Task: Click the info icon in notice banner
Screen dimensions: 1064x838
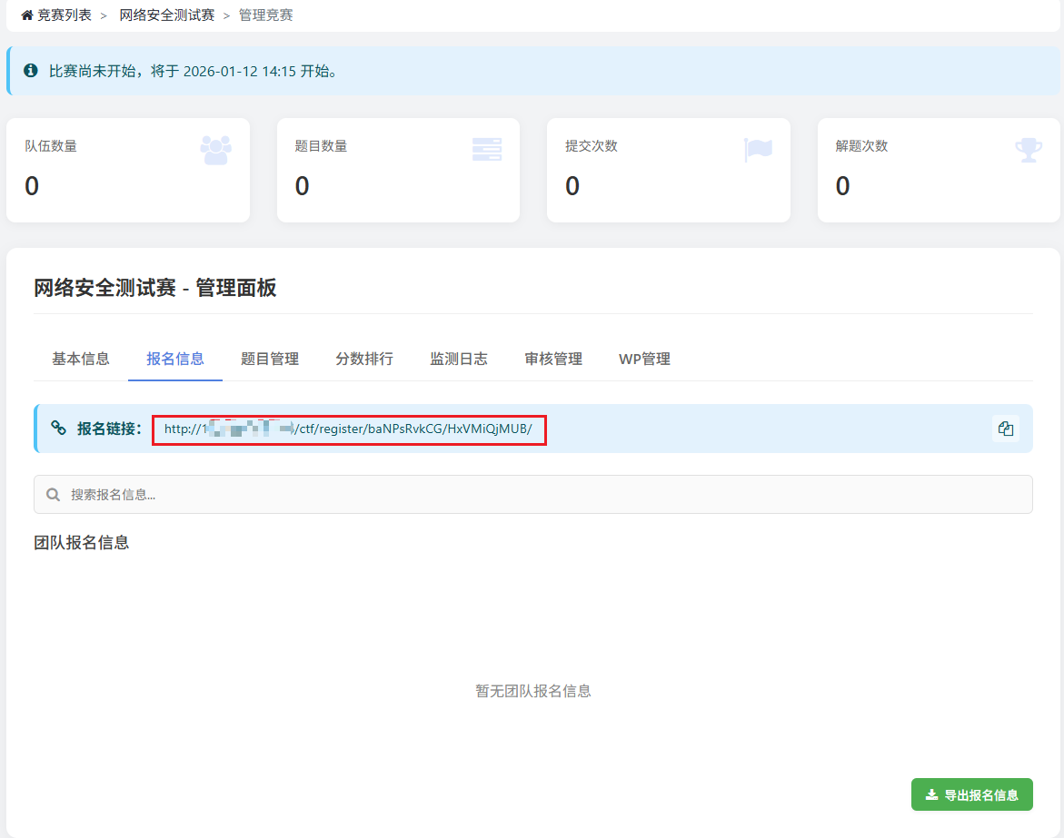Action: point(31,71)
